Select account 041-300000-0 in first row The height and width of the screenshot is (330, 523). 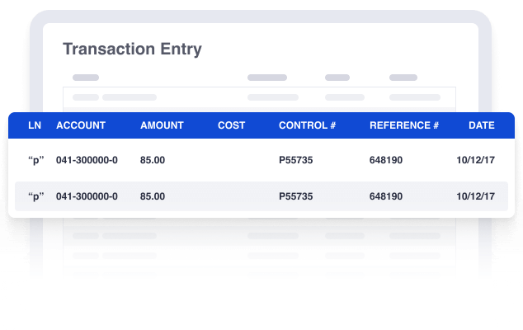point(87,160)
